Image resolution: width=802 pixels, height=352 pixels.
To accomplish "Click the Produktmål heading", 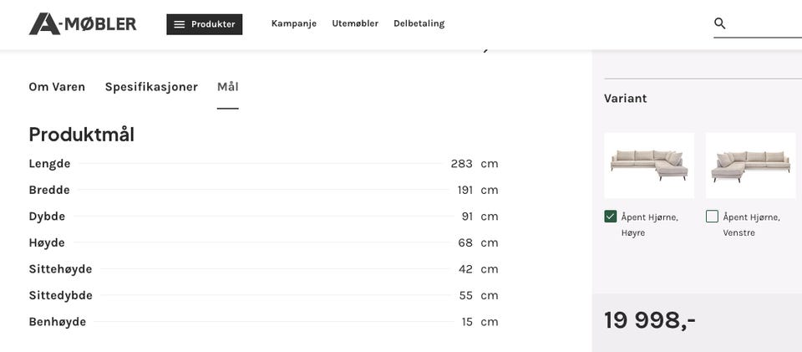I will 82,135.
